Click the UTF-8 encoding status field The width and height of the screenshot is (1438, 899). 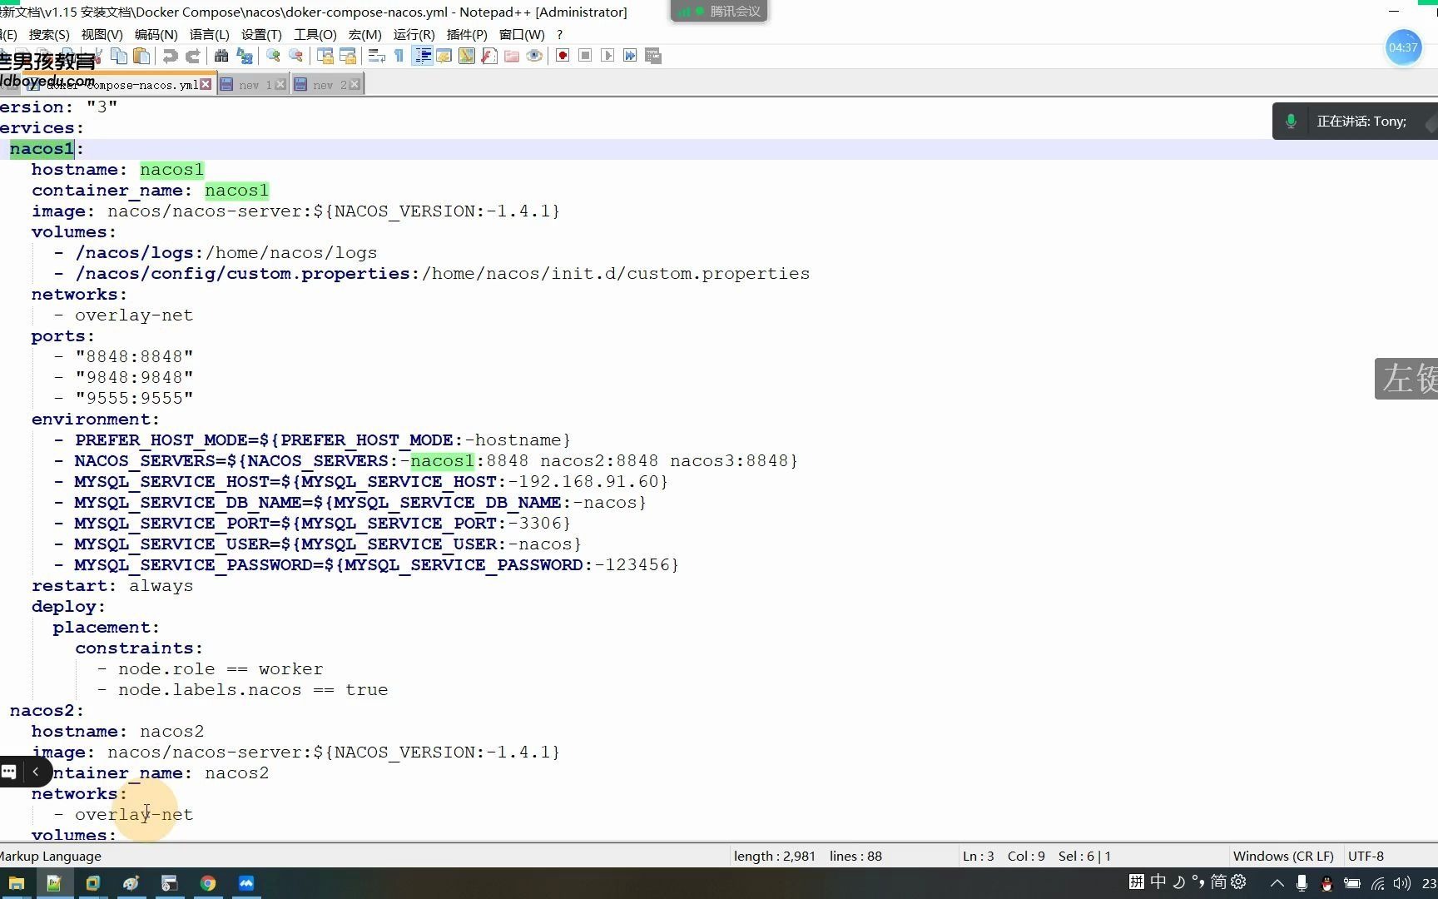click(1366, 856)
